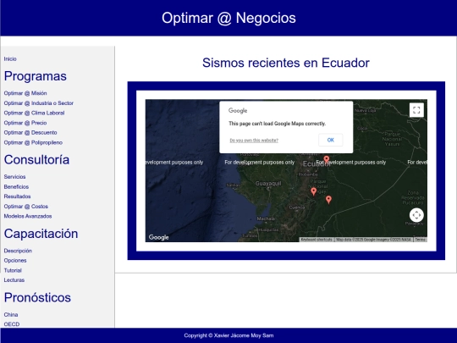This screenshot has height=343, width=457.
Task: Open the OECD forecasts link
Action: (x=12, y=324)
